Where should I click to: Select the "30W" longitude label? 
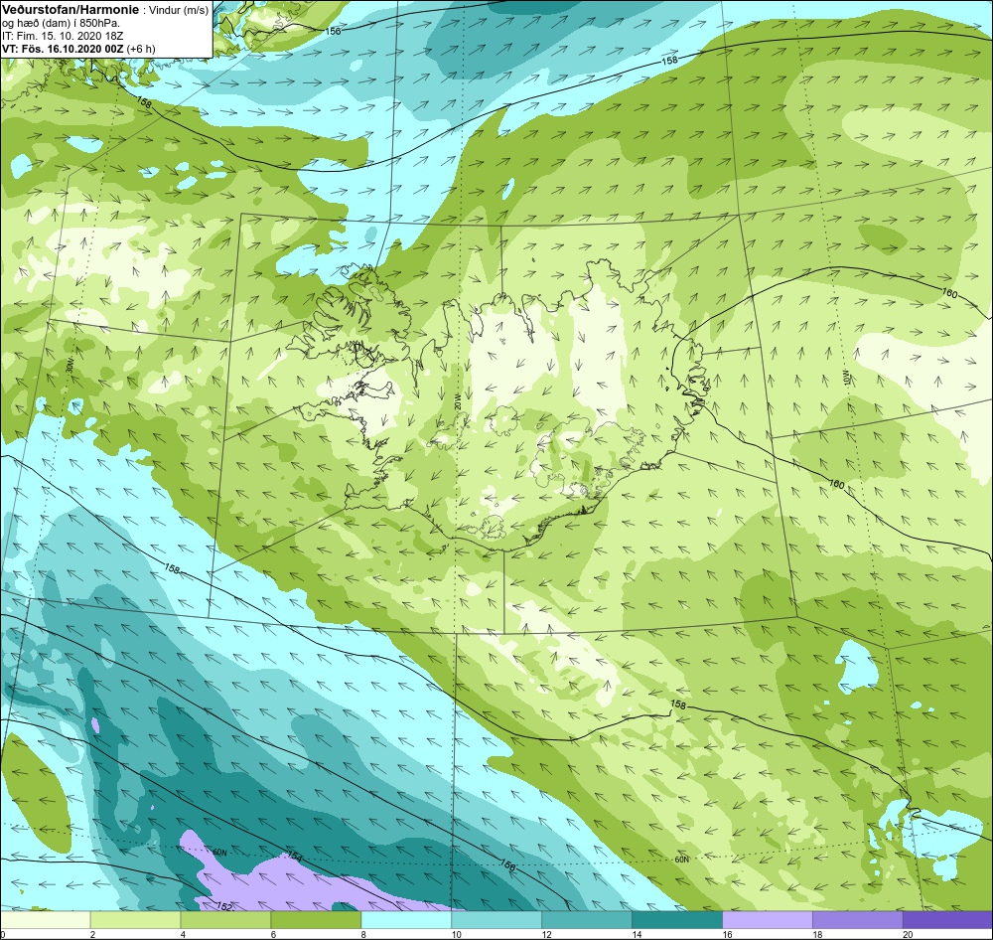(70, 366)
